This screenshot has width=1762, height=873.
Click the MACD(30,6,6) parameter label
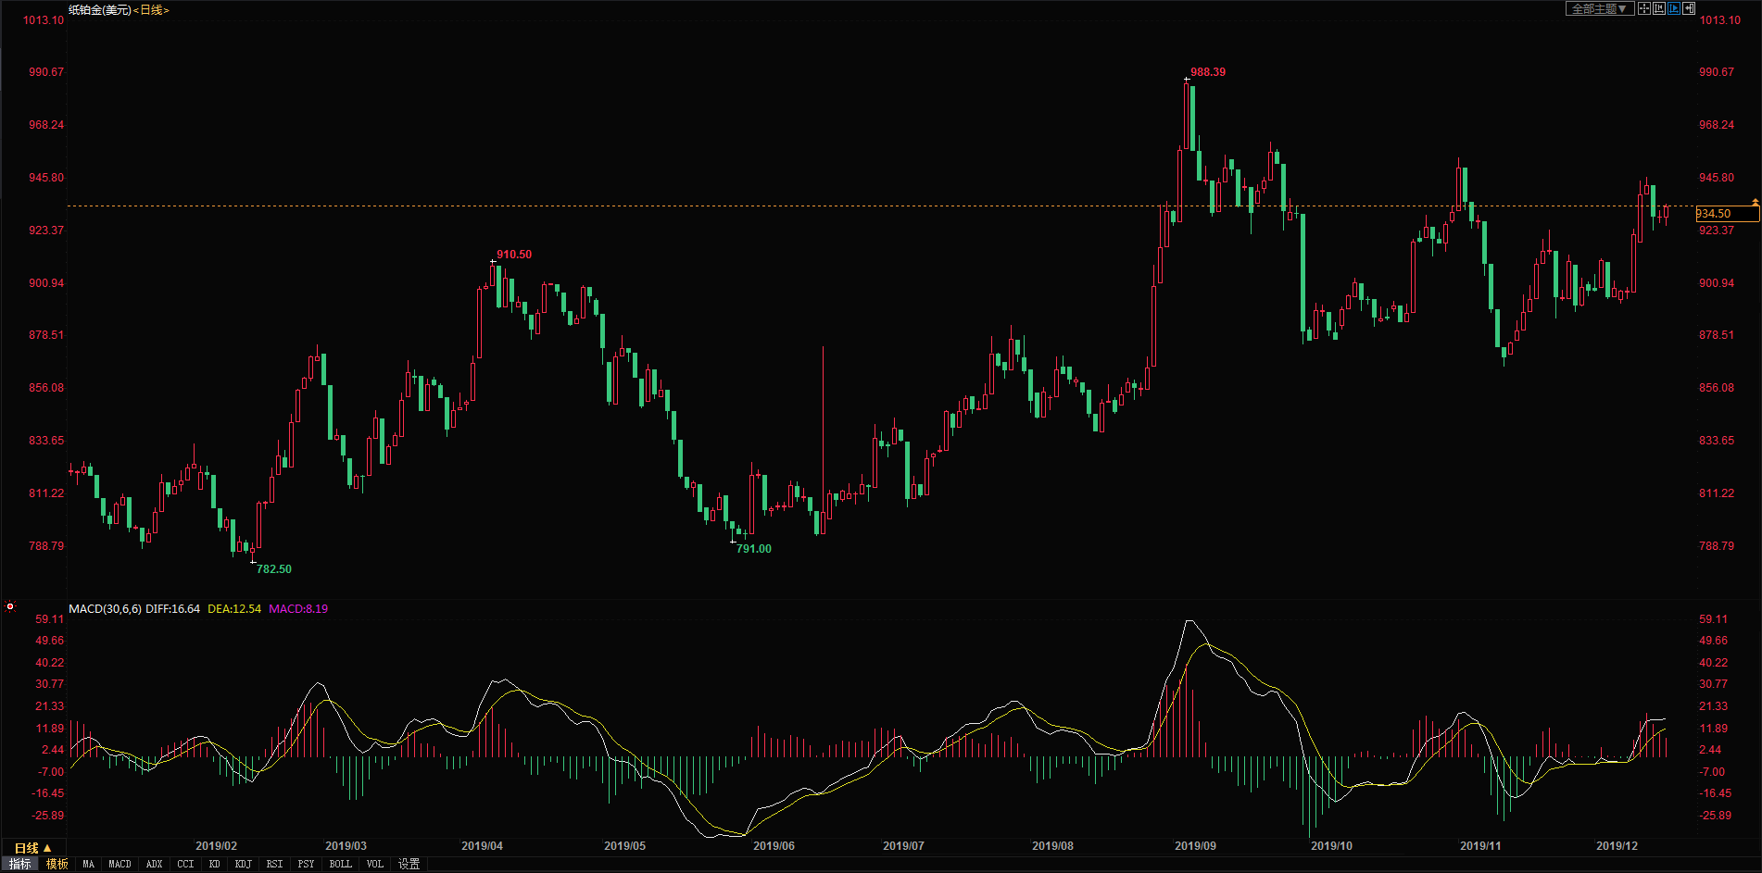[x=105, y=608]
